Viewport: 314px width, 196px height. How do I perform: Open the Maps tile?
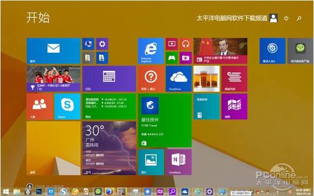(234, 106)
